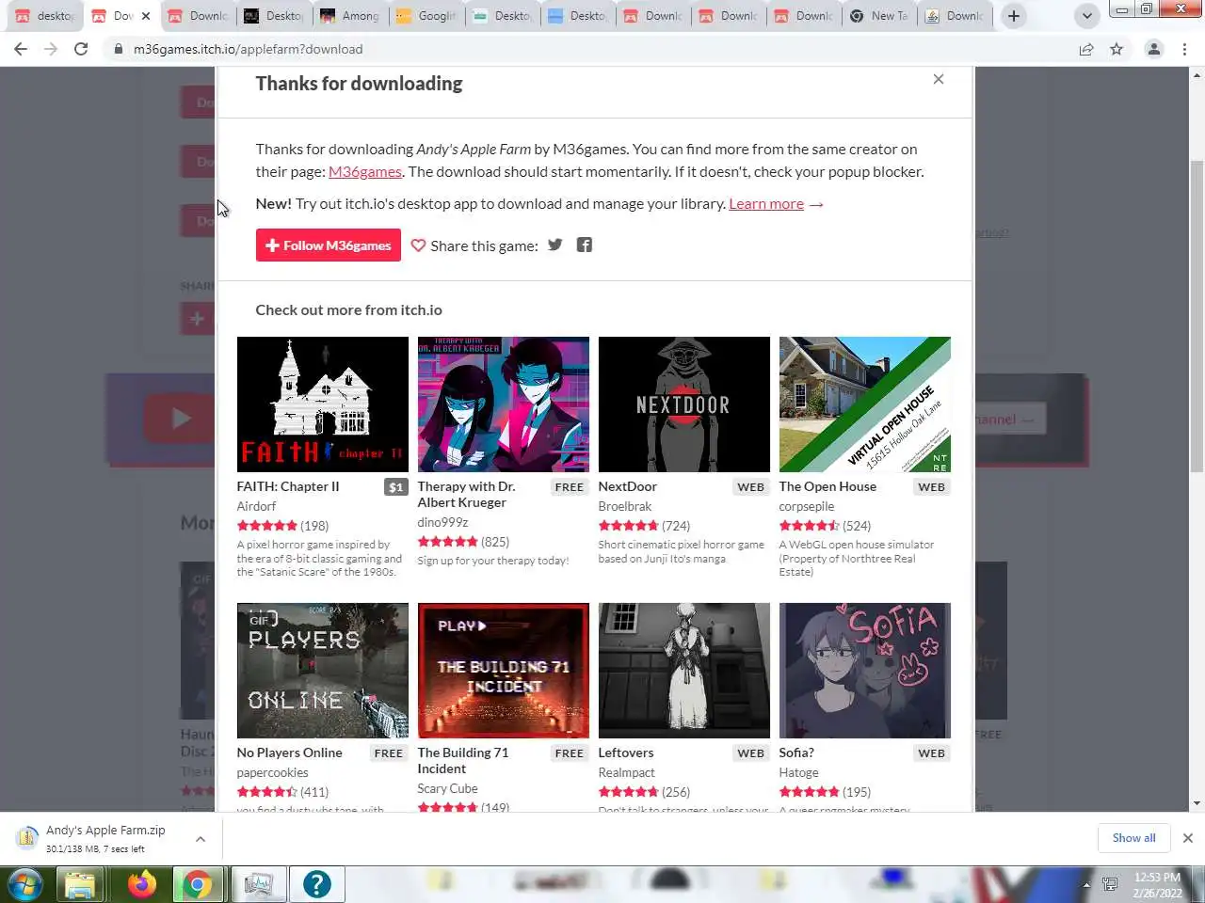
Task: Open Firefox from the taskbar
Action: coord(141,884)
